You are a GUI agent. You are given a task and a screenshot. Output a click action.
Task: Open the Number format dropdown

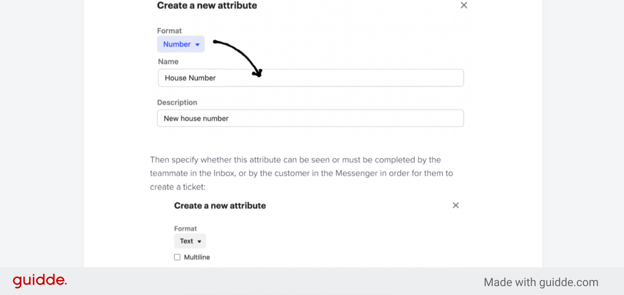181,44
